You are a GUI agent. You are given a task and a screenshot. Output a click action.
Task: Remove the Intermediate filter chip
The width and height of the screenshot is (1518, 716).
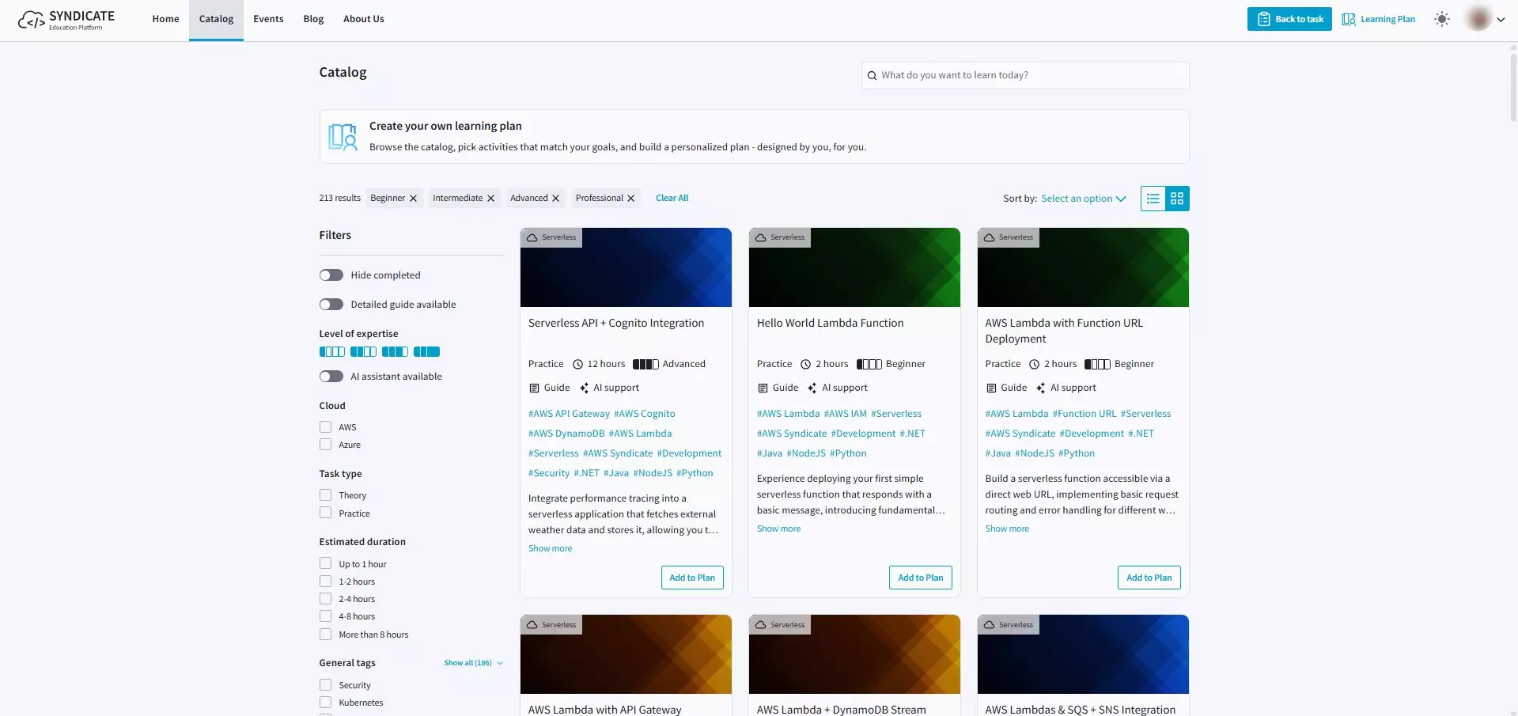(x=490, y=199)
